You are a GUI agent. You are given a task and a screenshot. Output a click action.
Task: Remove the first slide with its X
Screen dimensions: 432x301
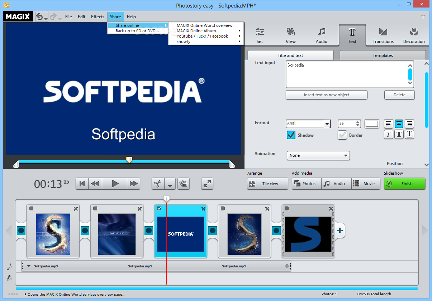point(76,209)
